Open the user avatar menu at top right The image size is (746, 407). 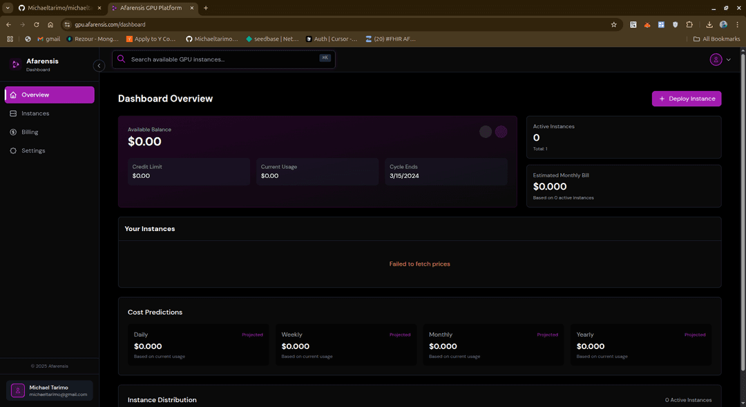pyautogui.click(x=716, y=59)
